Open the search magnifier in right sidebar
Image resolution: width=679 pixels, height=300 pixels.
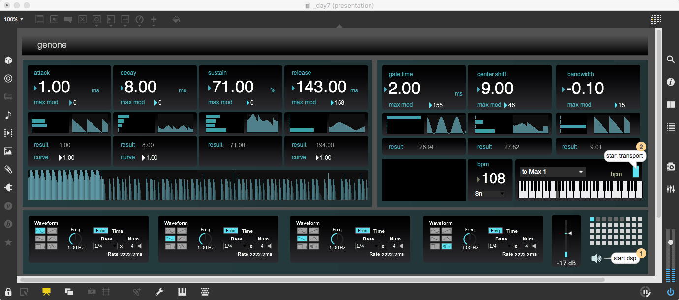pos(670,60)
